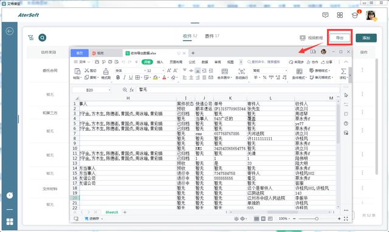Select the 收件 52 tab
The image size is (389, 232).
[190, 36]
